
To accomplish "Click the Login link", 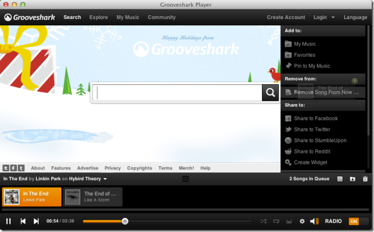I will point(320,17).
